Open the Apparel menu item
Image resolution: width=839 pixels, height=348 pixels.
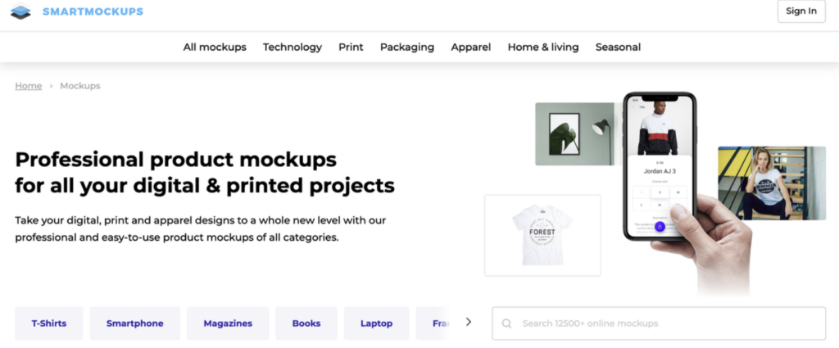pyautogui.click(x=471, y=47)
